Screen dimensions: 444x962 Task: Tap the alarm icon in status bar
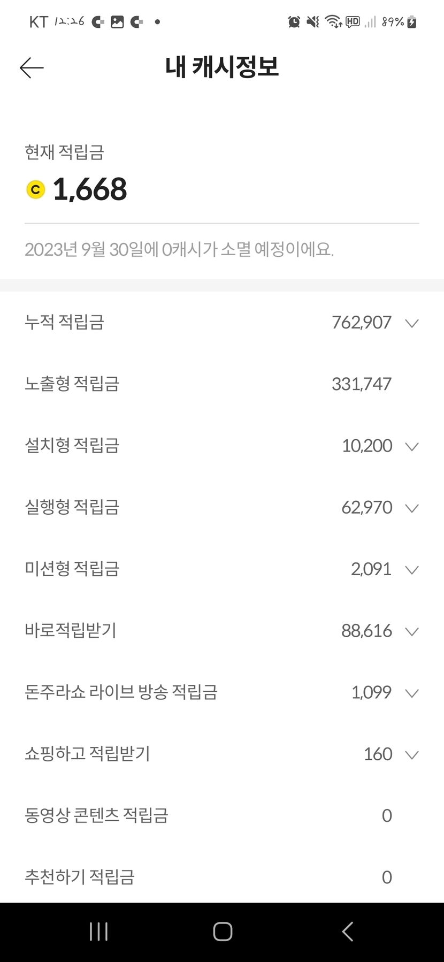[294, 22]
